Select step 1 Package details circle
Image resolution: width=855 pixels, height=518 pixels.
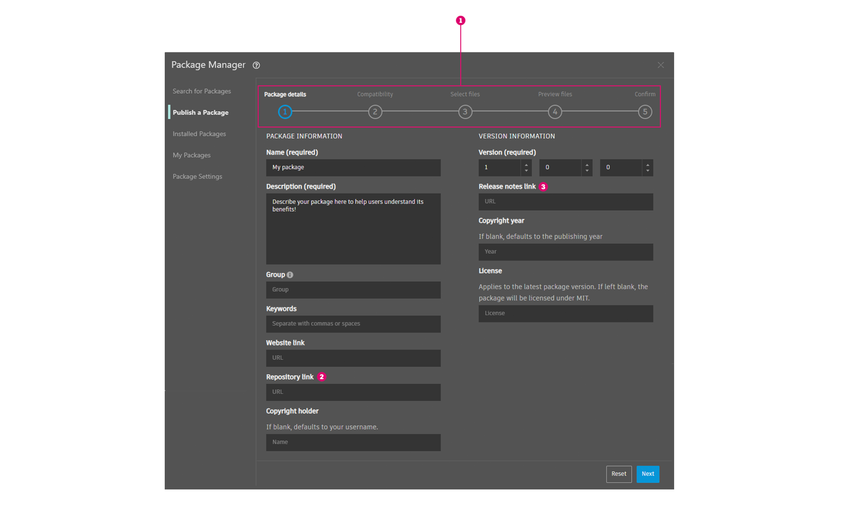pyautogui.click(x=285, y=112)
